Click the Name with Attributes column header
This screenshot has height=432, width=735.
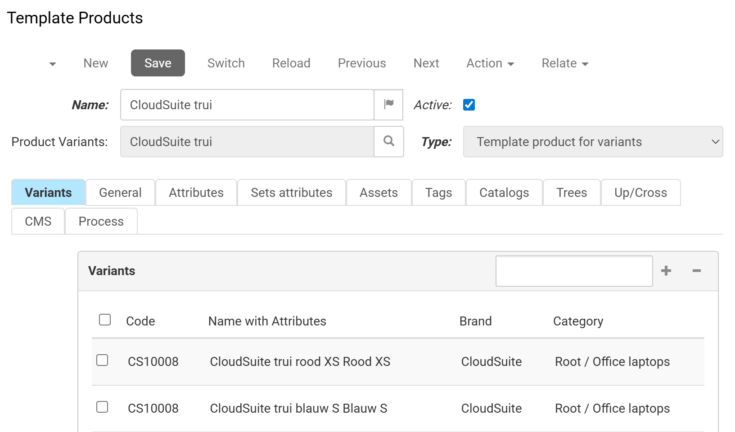click(x=267, y=321)
